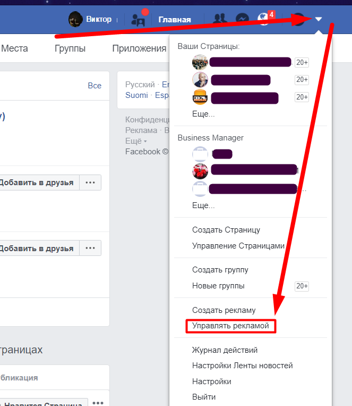The width and height of the screenshot is (352, 406).
Task: Choose Создать Страницу menu item
Action: pyautogui.click(x=226, y=230)
